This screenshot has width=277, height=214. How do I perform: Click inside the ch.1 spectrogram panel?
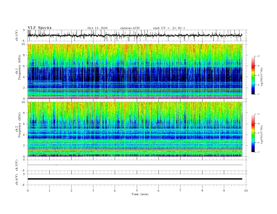[x=135, y=71]
